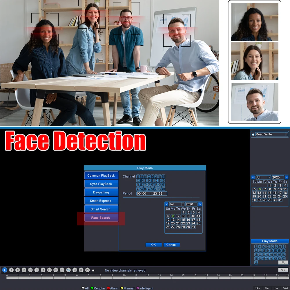Click the full screen window icon
290x290 pixels.
[x=75, y=270]
